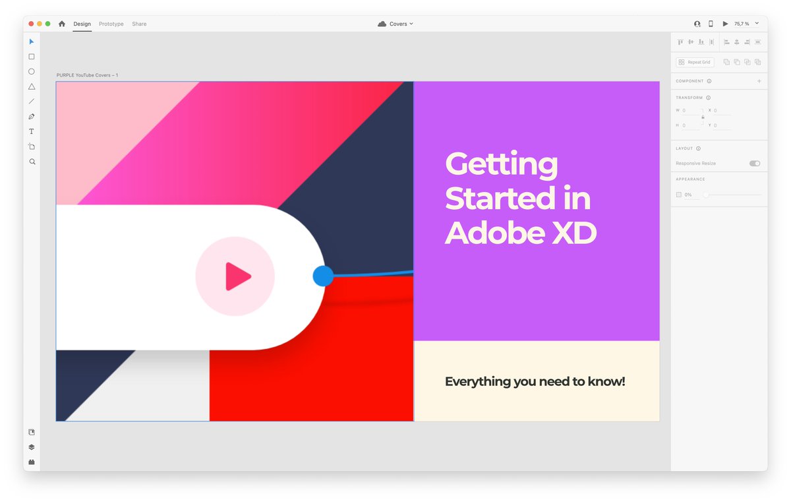Toggle the Responsive Resize switch
The height and width of the screenshot is (502, 791).
click(x=755, y=163)
